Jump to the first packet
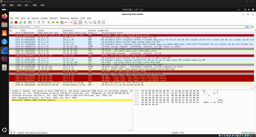The height and width of the screenshot is (137, 256). (x=66, y=22)
